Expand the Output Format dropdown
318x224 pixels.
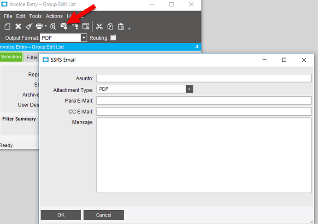(84, 38)
